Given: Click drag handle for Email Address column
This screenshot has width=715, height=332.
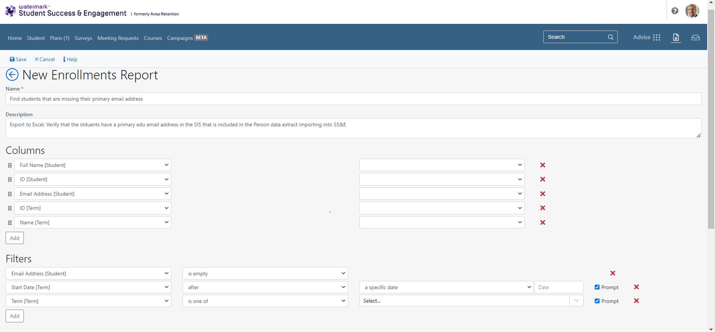Looking at the screenshot, I should 10,194.
